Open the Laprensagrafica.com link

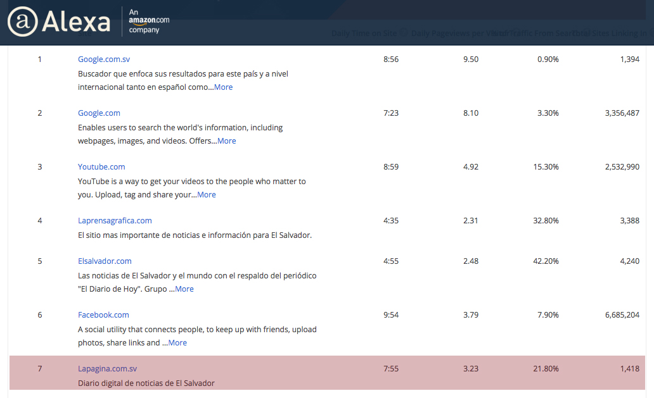click(x=115, y=221)
